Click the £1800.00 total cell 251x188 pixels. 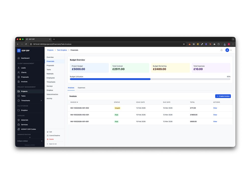(194, 115)
